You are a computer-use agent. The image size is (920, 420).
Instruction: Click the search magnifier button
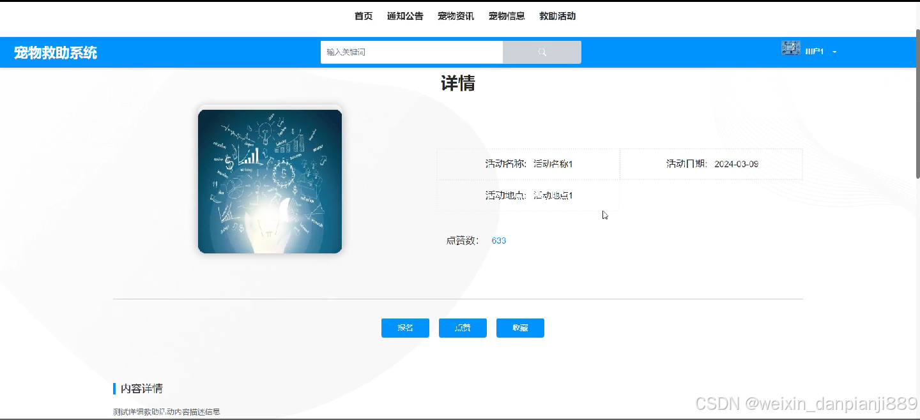coord(542,52)
